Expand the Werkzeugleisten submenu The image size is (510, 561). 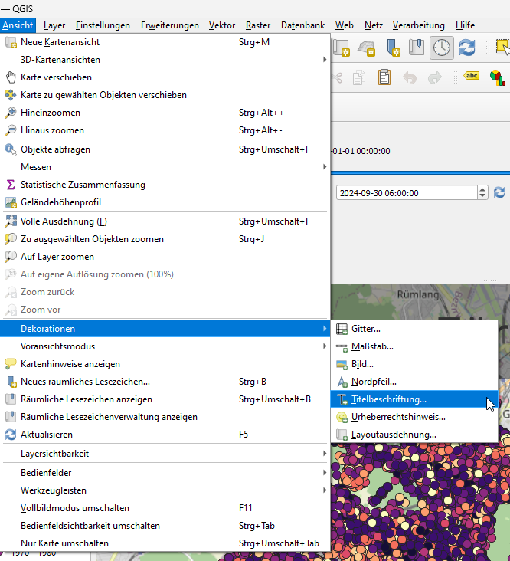point(54,490)
